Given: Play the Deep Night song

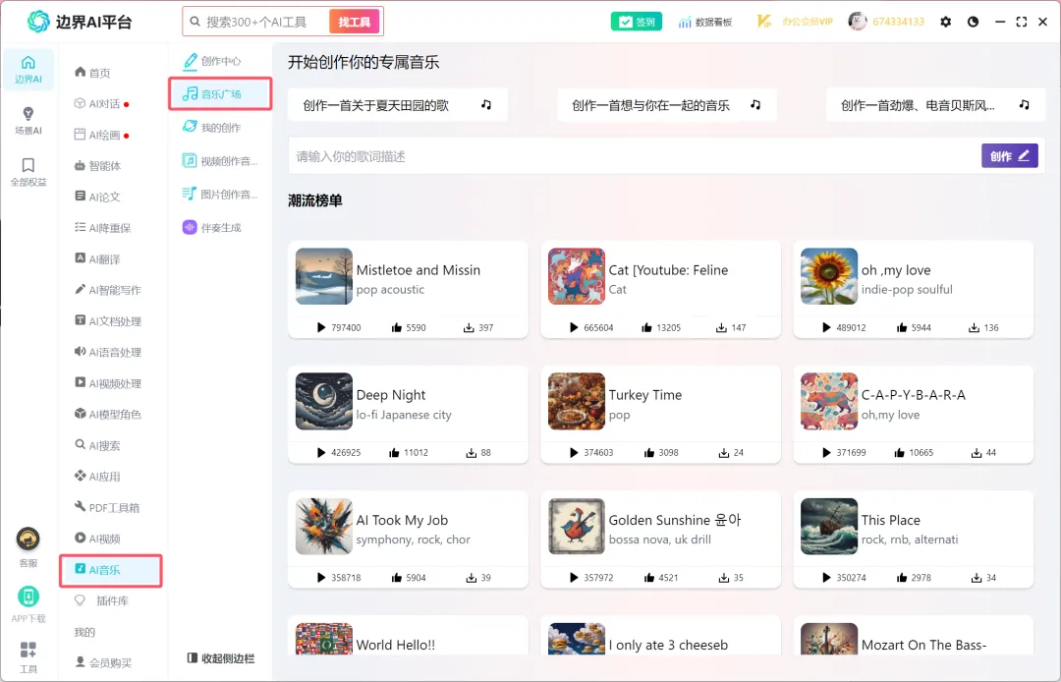Looking at the screenshot, I should point(321,453).
